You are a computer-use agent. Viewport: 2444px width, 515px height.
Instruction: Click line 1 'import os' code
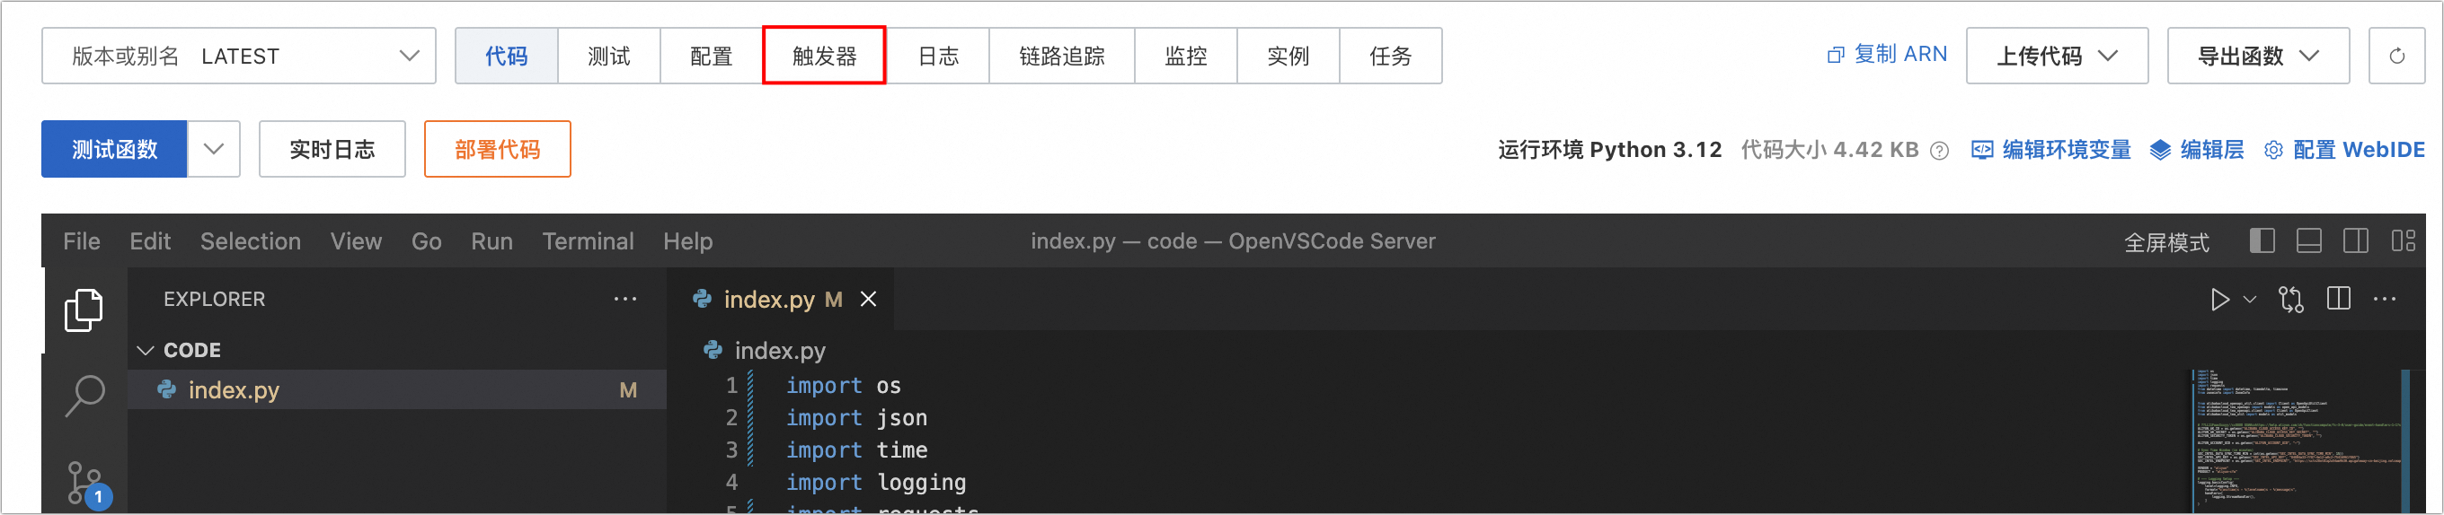point(844,385)
